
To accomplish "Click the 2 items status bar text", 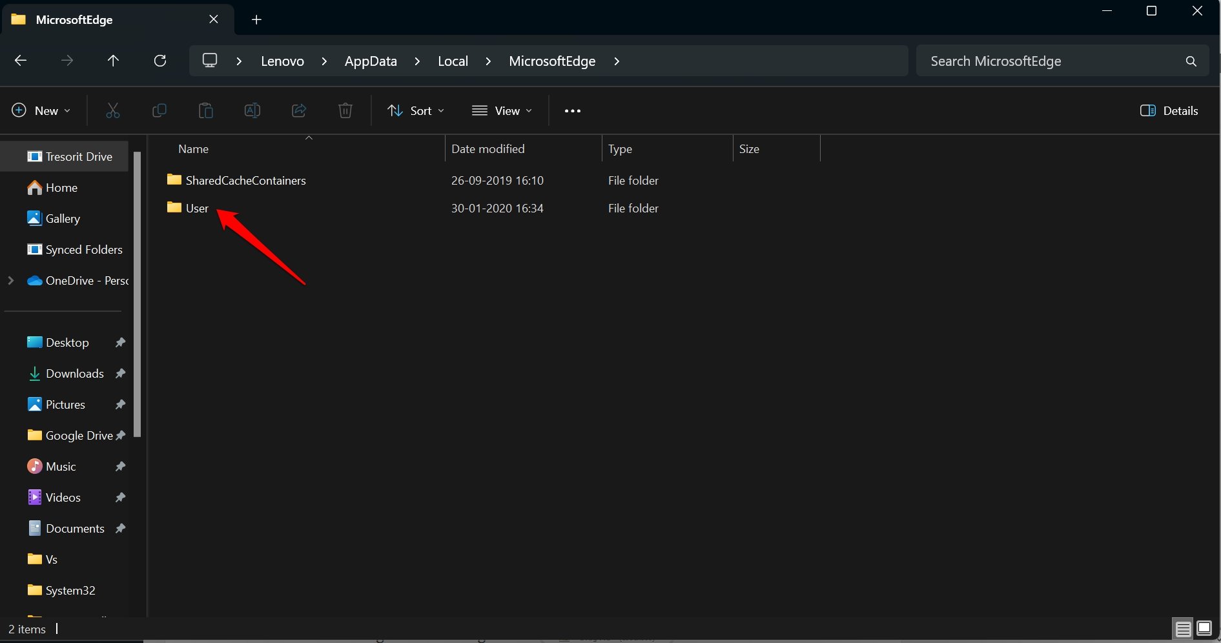I will 27,629.
